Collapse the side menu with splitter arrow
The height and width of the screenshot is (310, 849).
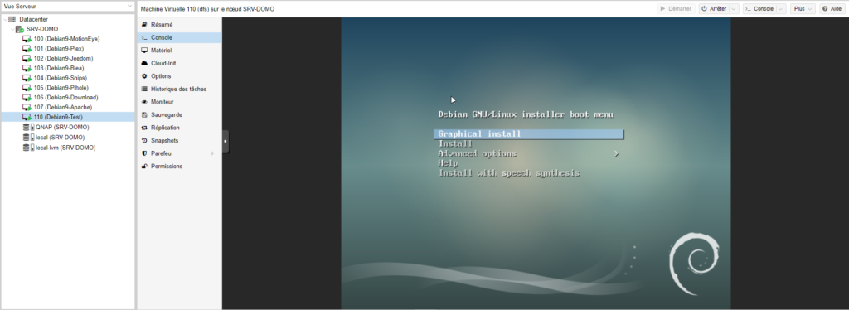point(226,141)
